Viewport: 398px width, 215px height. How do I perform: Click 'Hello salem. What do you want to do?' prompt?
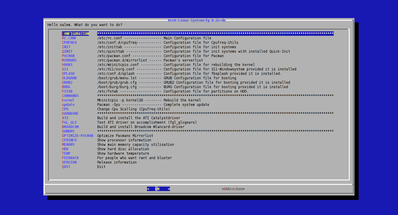(85, 25)
